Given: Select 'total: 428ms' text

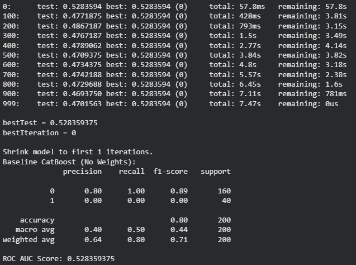Looking at the screenshot, I should click(235, 16).
